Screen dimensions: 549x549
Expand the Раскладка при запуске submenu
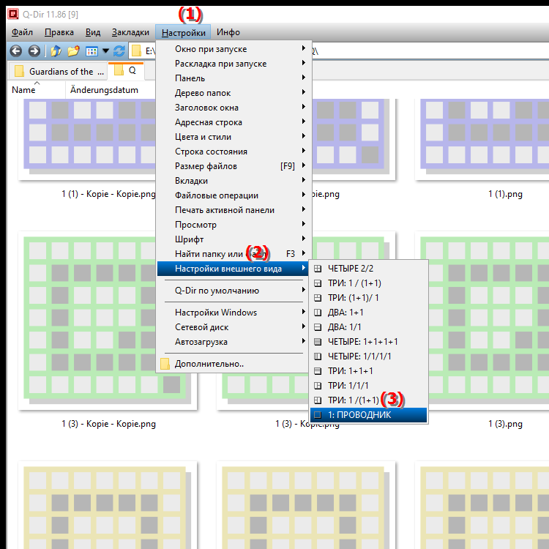[x=233, y=64]
